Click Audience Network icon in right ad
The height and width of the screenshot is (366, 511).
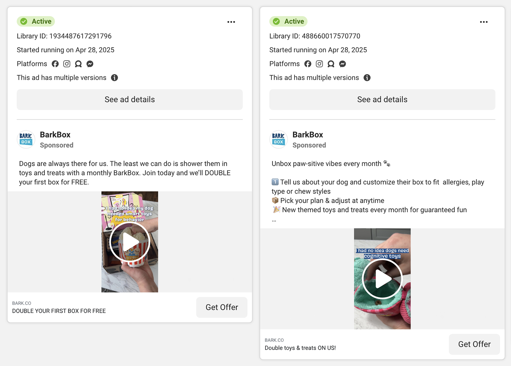coord(331,64)
